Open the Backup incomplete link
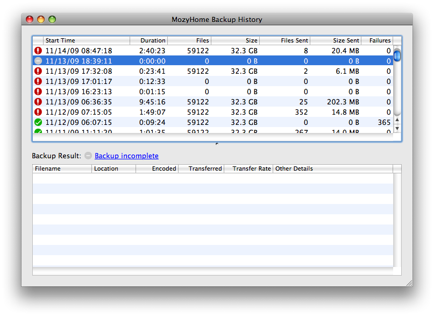The height and width of the screenshot is (316, 434). click(x=126, y=156)
